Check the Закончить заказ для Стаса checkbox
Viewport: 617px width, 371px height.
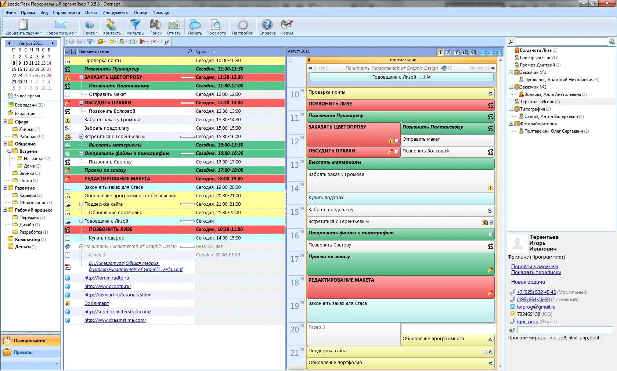[68, 187]
